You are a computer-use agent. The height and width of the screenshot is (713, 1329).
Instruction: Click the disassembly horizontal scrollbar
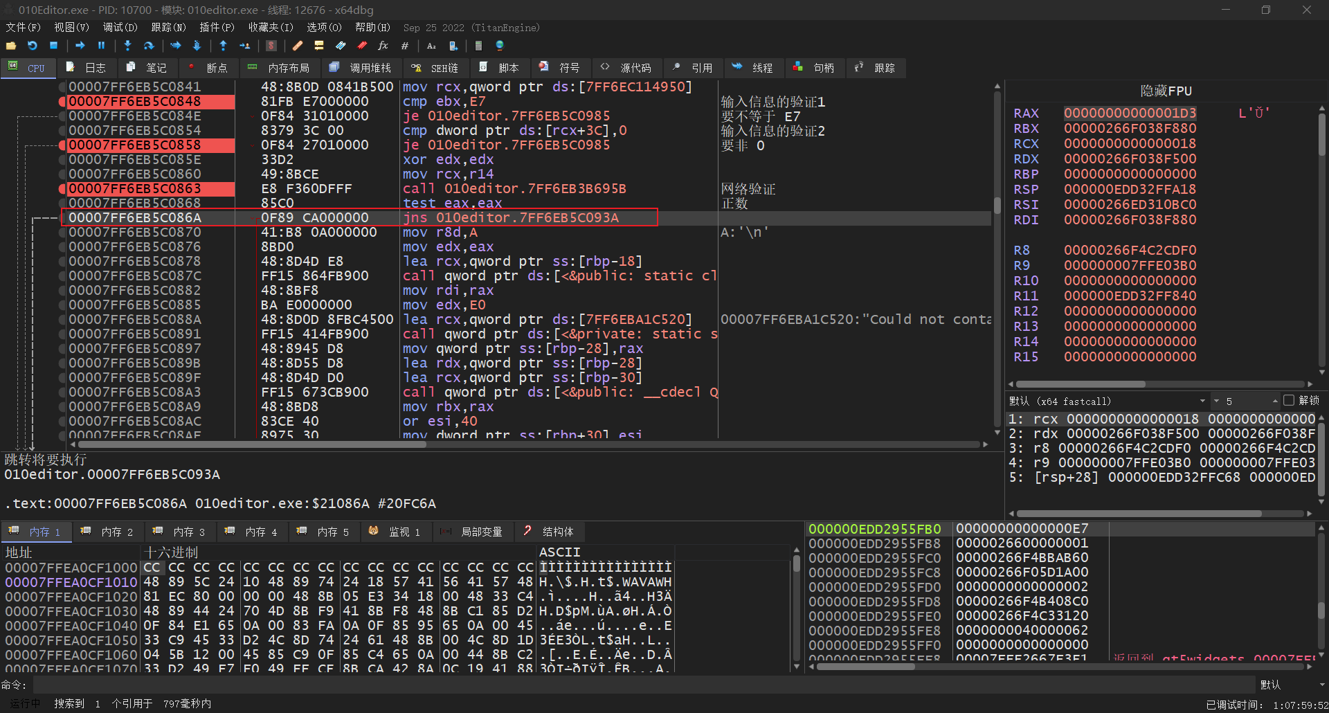(252, 444)
